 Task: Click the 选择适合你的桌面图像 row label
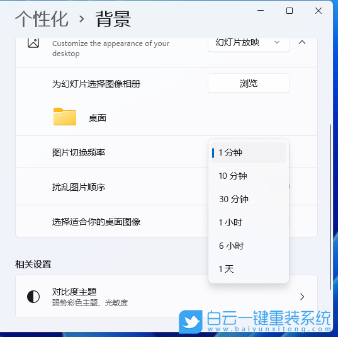tap(96, 222)
